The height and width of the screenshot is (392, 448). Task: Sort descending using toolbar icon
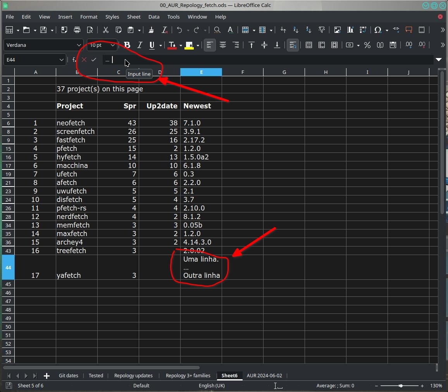308,30
